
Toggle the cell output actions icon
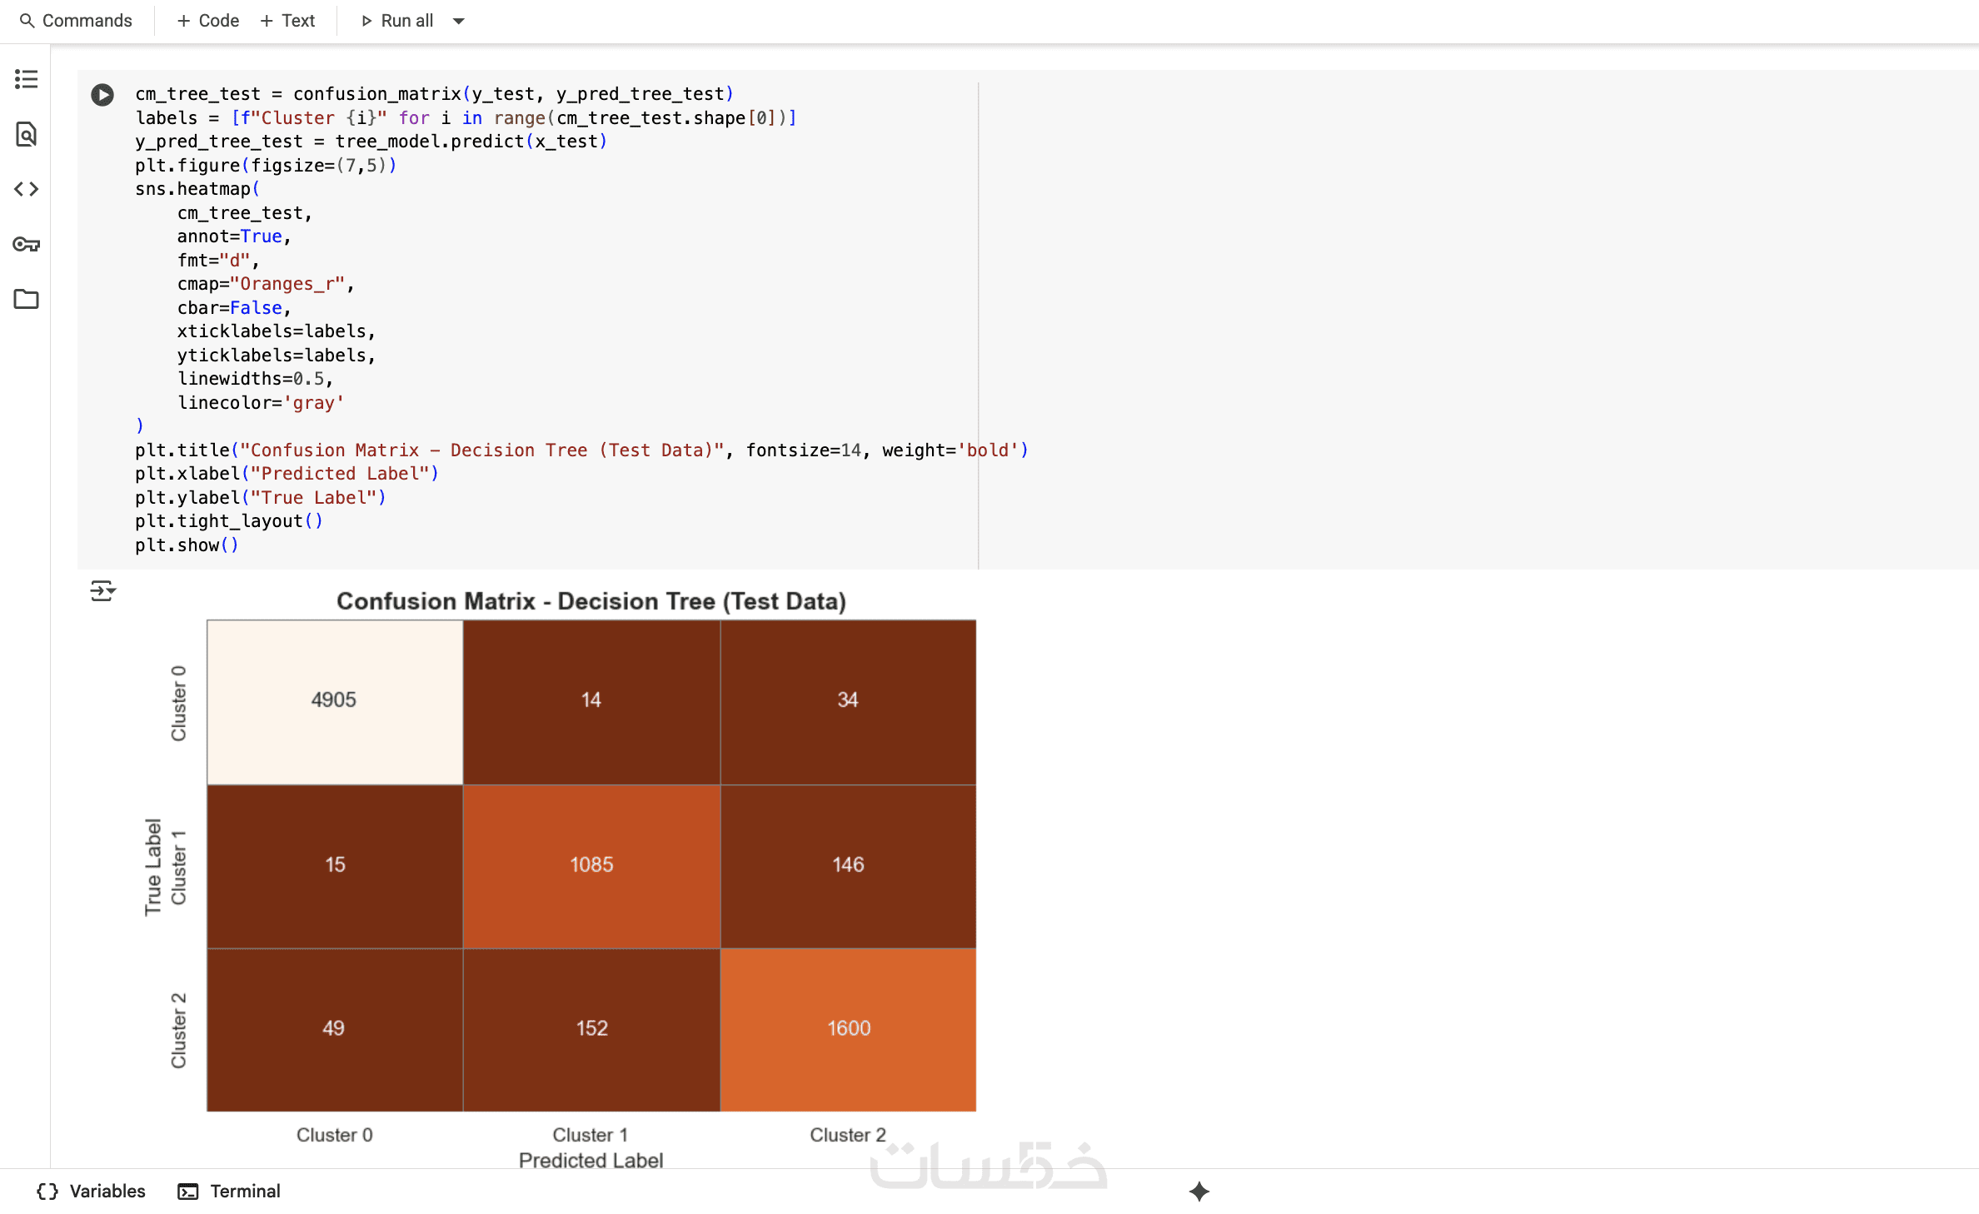point(102,591)
